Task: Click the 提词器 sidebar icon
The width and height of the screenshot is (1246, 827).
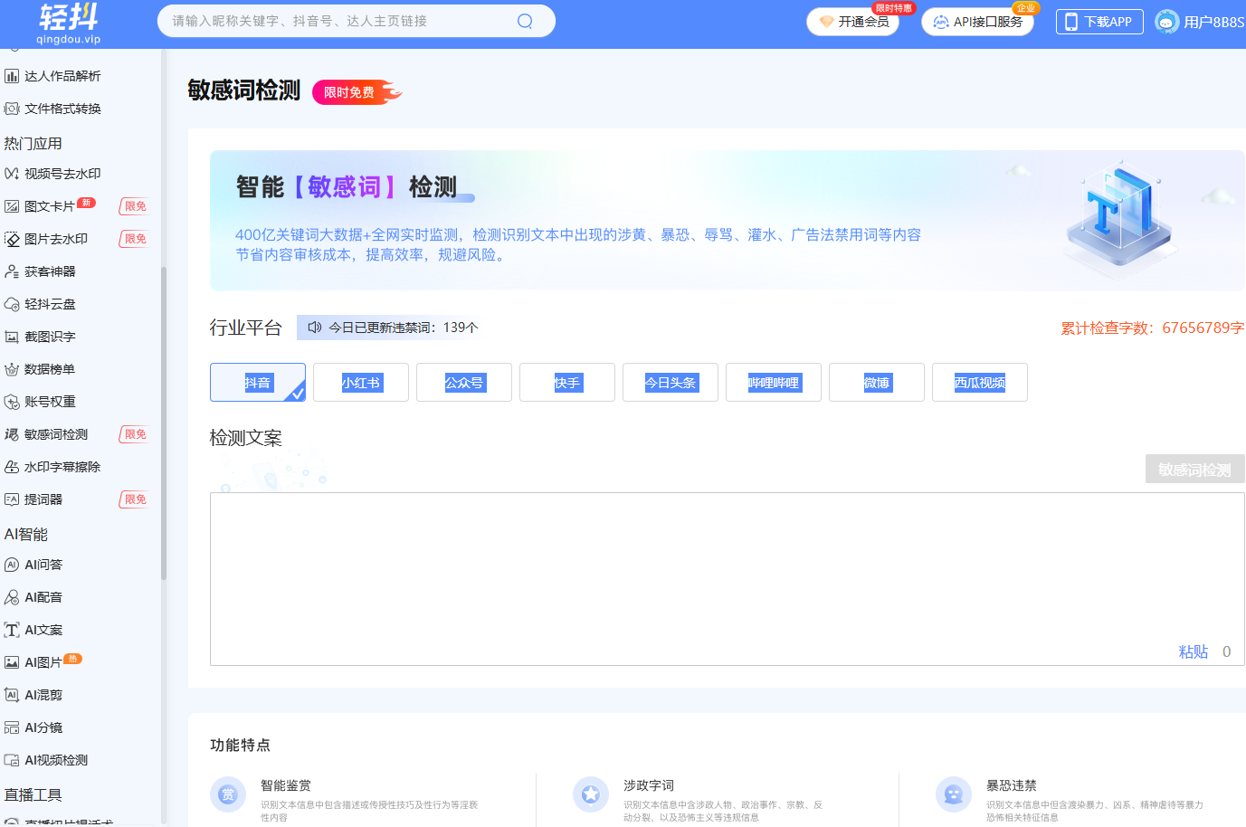Action: coord(12,499)
